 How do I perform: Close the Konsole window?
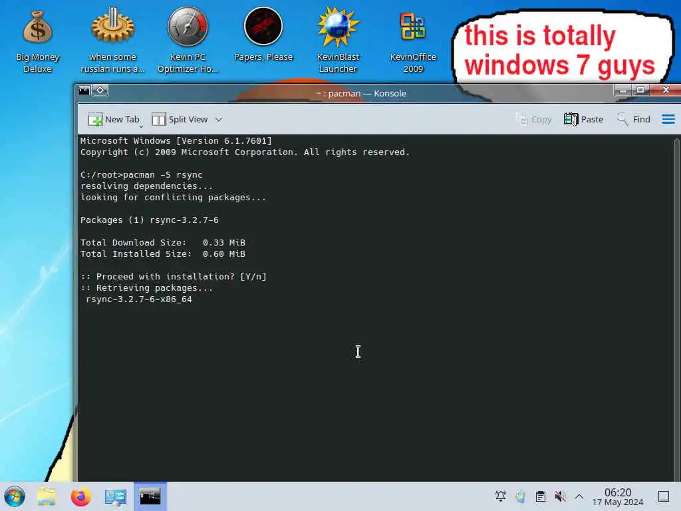(666, 90)
